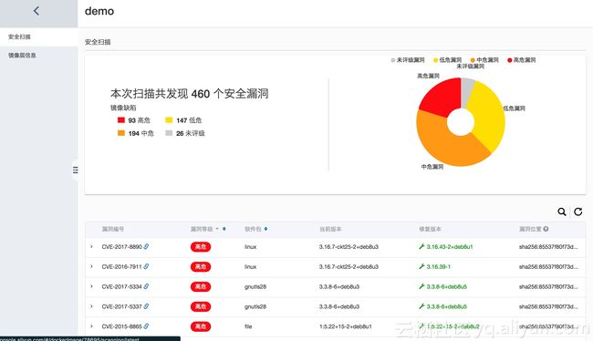Click wrench icon in CVE-2017-5337 row
The image size is (593, 341).
pos(421,306)
